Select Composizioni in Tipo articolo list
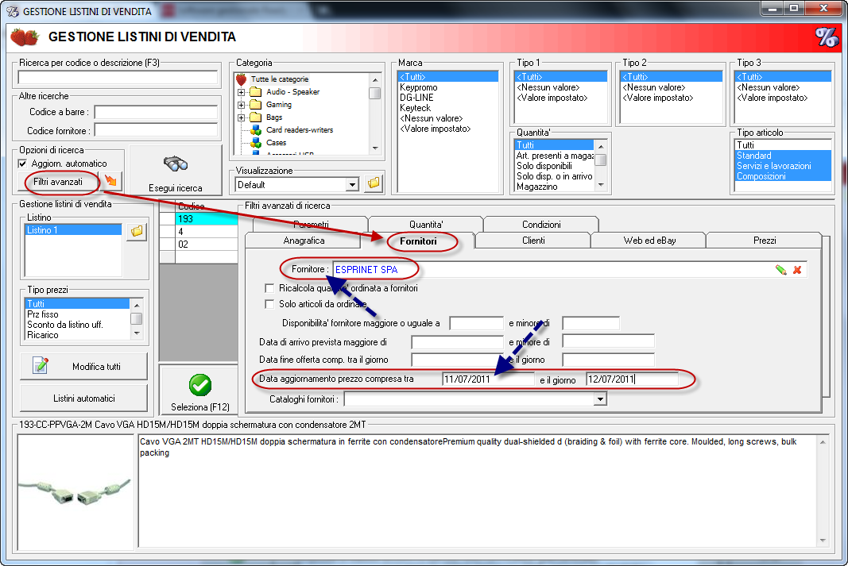 coord(783,176)
